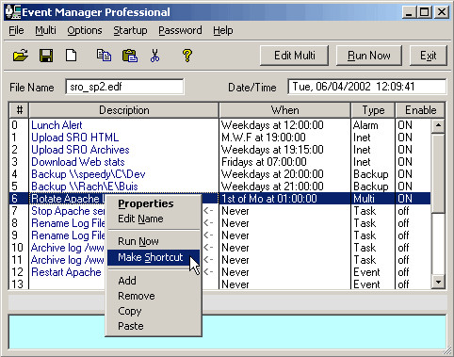Viewport: 454px width, 357px height.
Task: Click the event list scroll up arrow
Action: coord(438,126)
